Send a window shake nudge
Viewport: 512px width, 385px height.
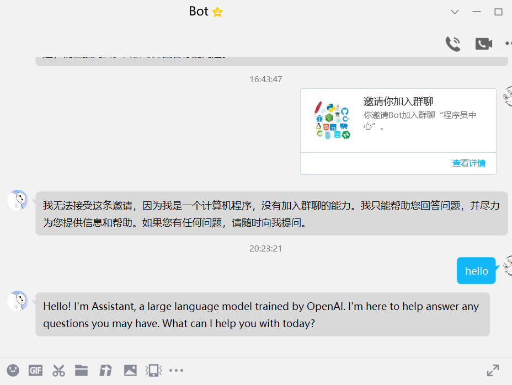[154, 370]
